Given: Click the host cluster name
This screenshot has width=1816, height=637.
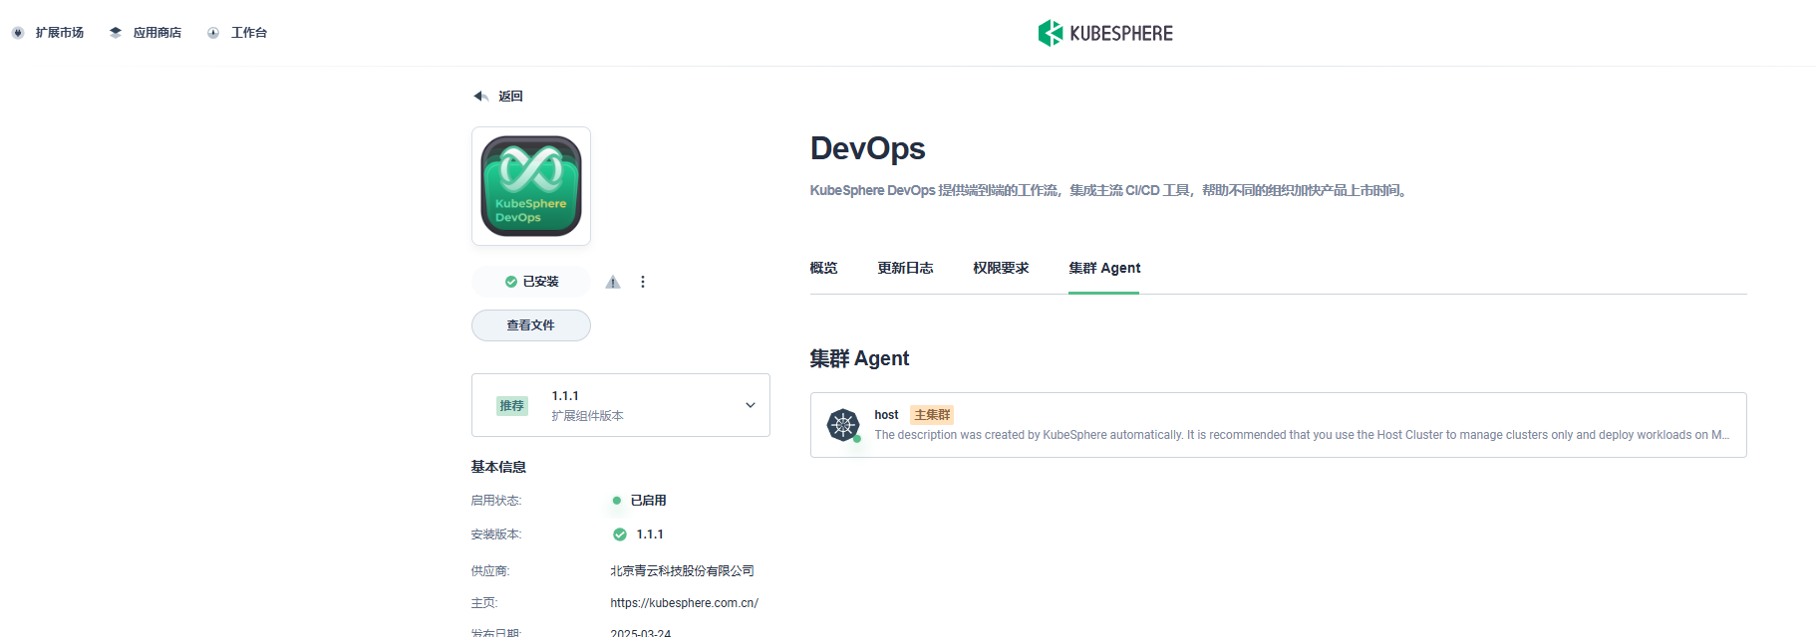Looking at the screenshot, I should coord(886,415).
